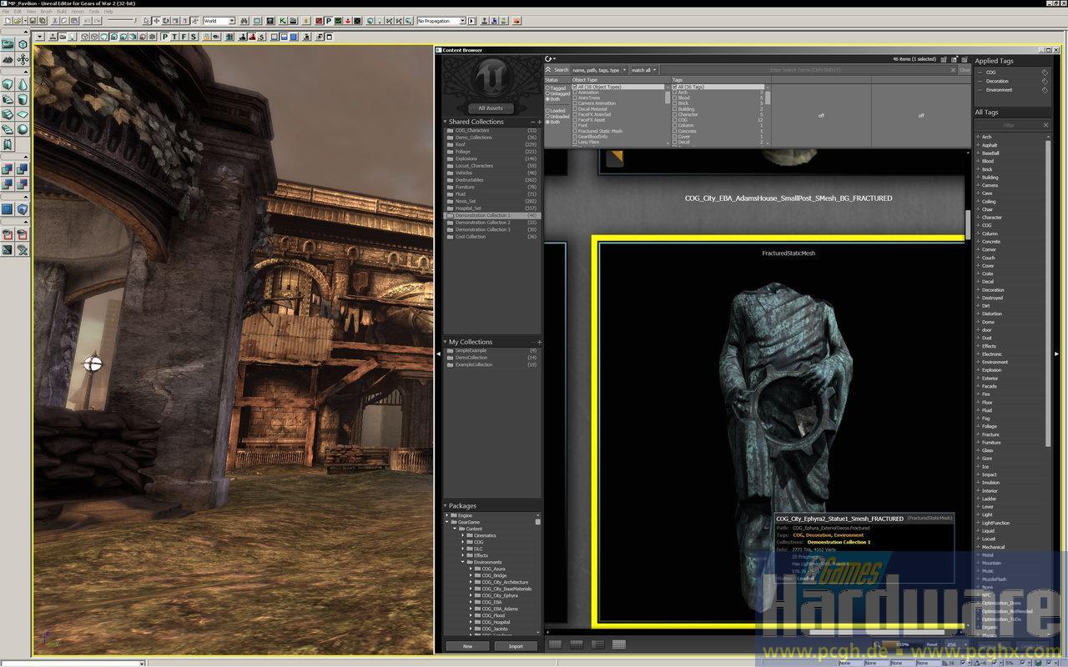Check the Fractured Static Mesh type
Image resolution: width=1068 pixels, height=667 pixels.
click(x=575, y=131)
